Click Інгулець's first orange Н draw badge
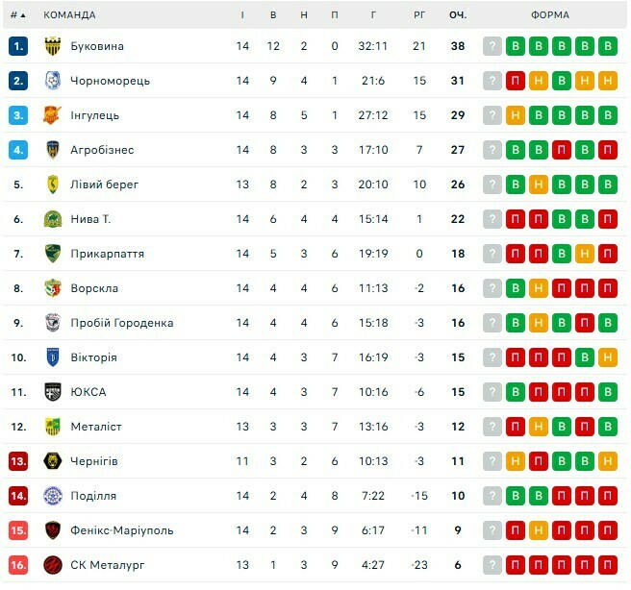 516,115
